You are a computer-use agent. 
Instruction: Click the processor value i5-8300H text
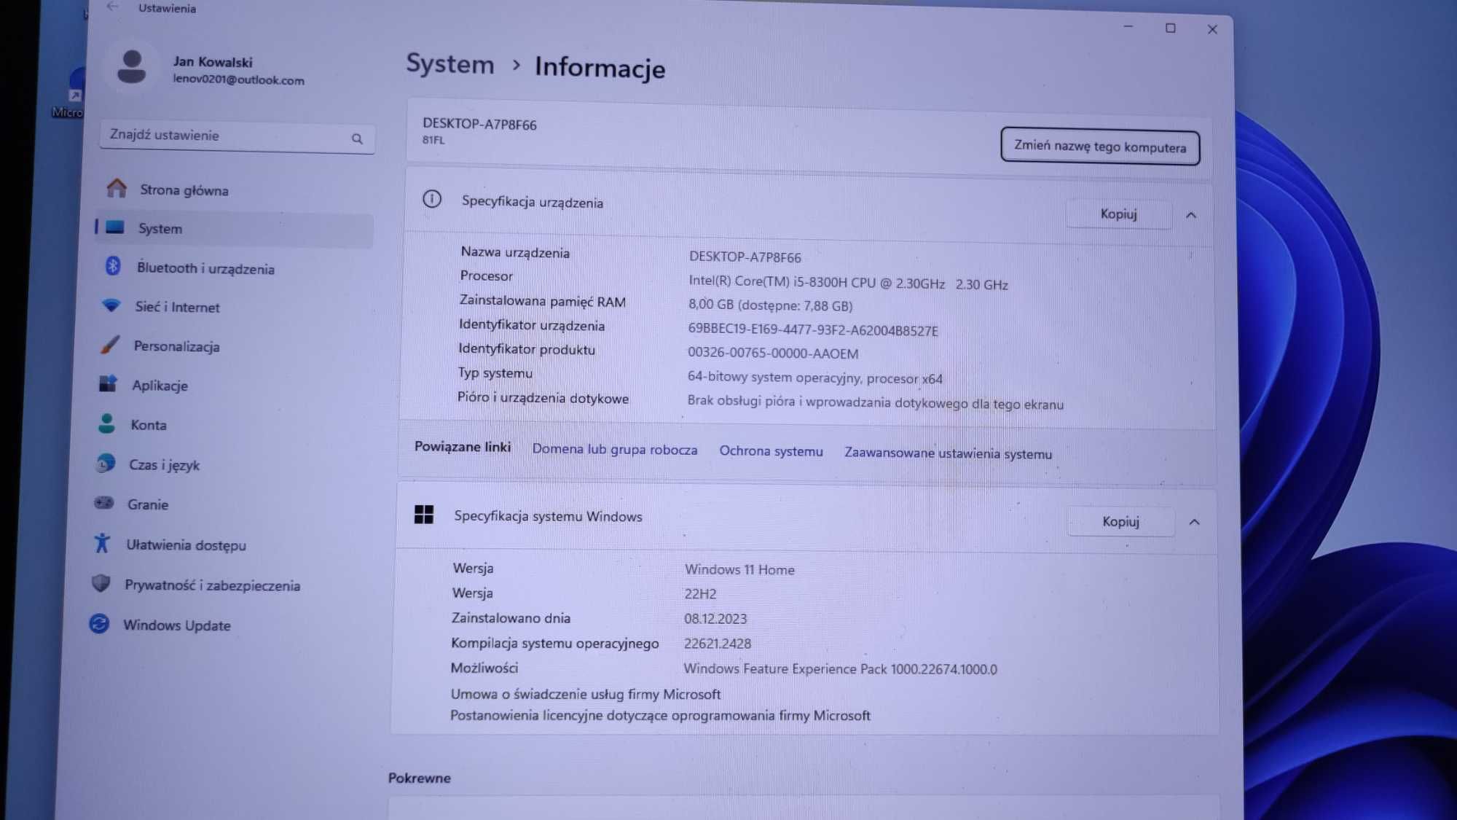point(849,284)
